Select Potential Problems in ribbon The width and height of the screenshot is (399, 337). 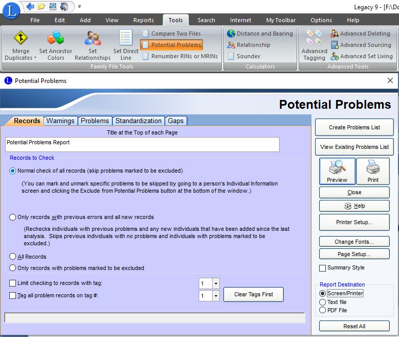[x=172, y=45]
